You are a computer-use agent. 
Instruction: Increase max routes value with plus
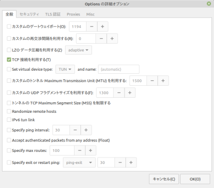pyautogui.click(x=90, y=150)
